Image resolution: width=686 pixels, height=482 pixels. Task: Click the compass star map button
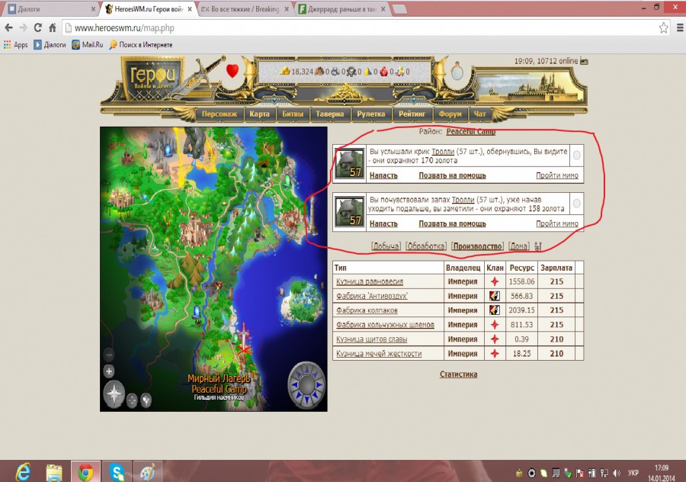[x=114, y=394]
